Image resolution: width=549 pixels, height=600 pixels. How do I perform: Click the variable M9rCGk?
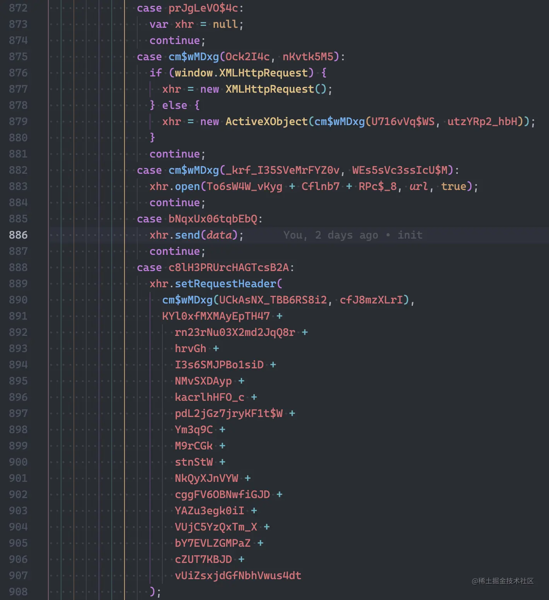(x=194, y=446)
